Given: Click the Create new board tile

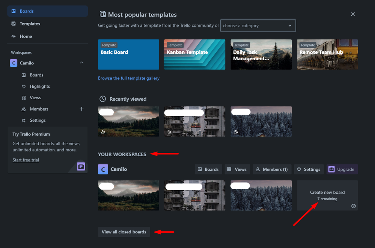Looking at the screenshot, I should (327, 195).
